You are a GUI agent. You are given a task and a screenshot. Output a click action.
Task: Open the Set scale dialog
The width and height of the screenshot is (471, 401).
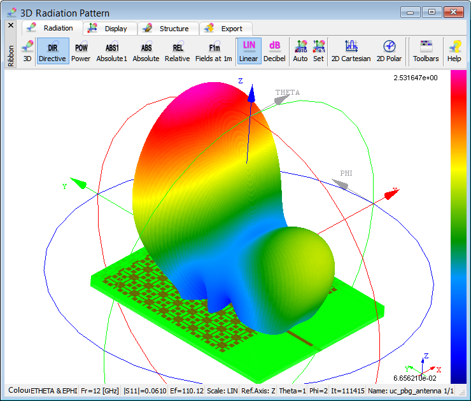pos(318,51)
